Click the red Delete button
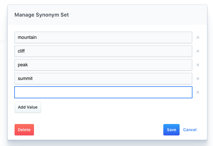The image size is (213, 146). click(x=24, y=130)
